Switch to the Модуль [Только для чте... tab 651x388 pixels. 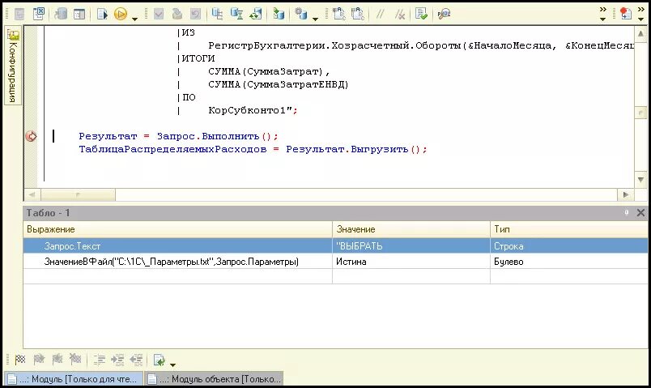click(74, 379)
